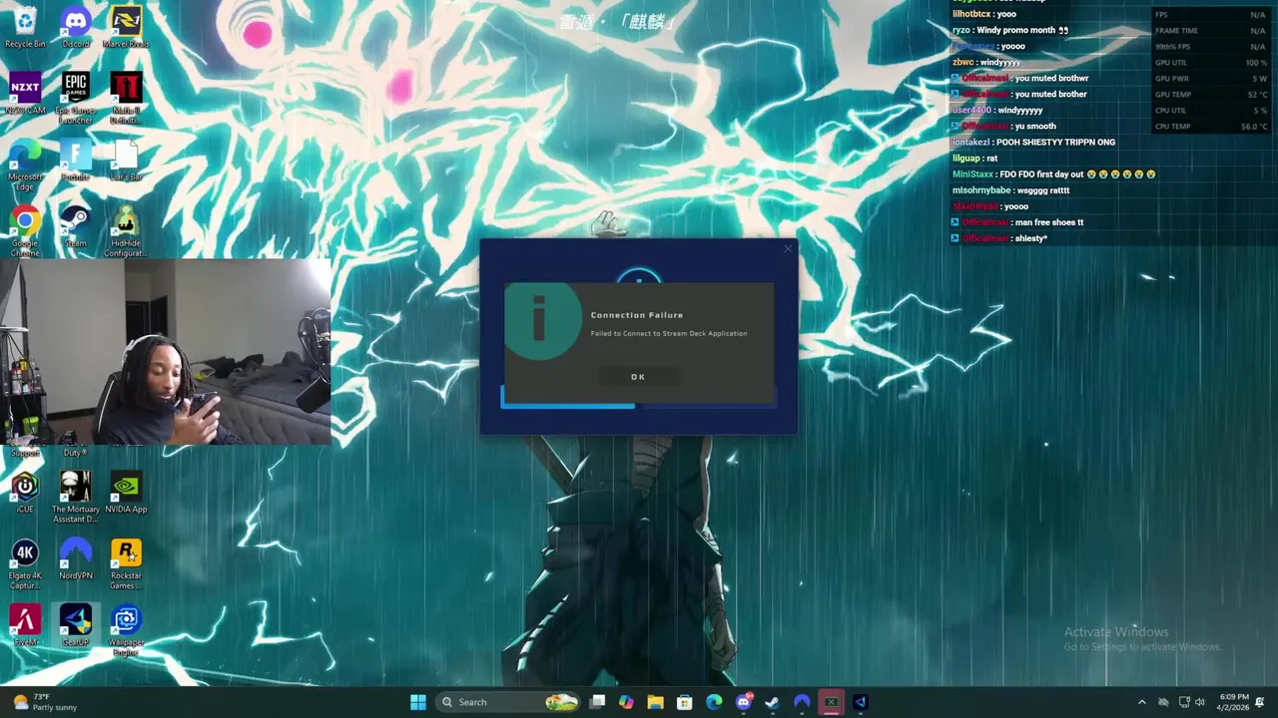Screen dimensions: 1278x718
Task: Open The Mortuary Assistant desktop shortcut
Action: pyautogui.click(x=76, y=498)
